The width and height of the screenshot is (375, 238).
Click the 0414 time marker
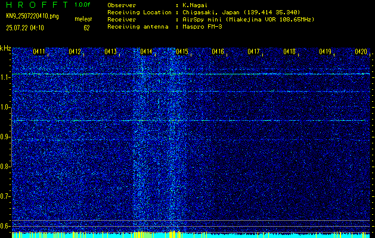146,51
